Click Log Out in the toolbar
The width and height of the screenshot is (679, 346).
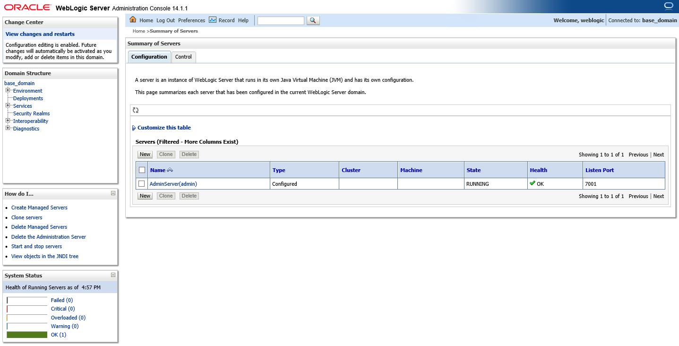165,20
